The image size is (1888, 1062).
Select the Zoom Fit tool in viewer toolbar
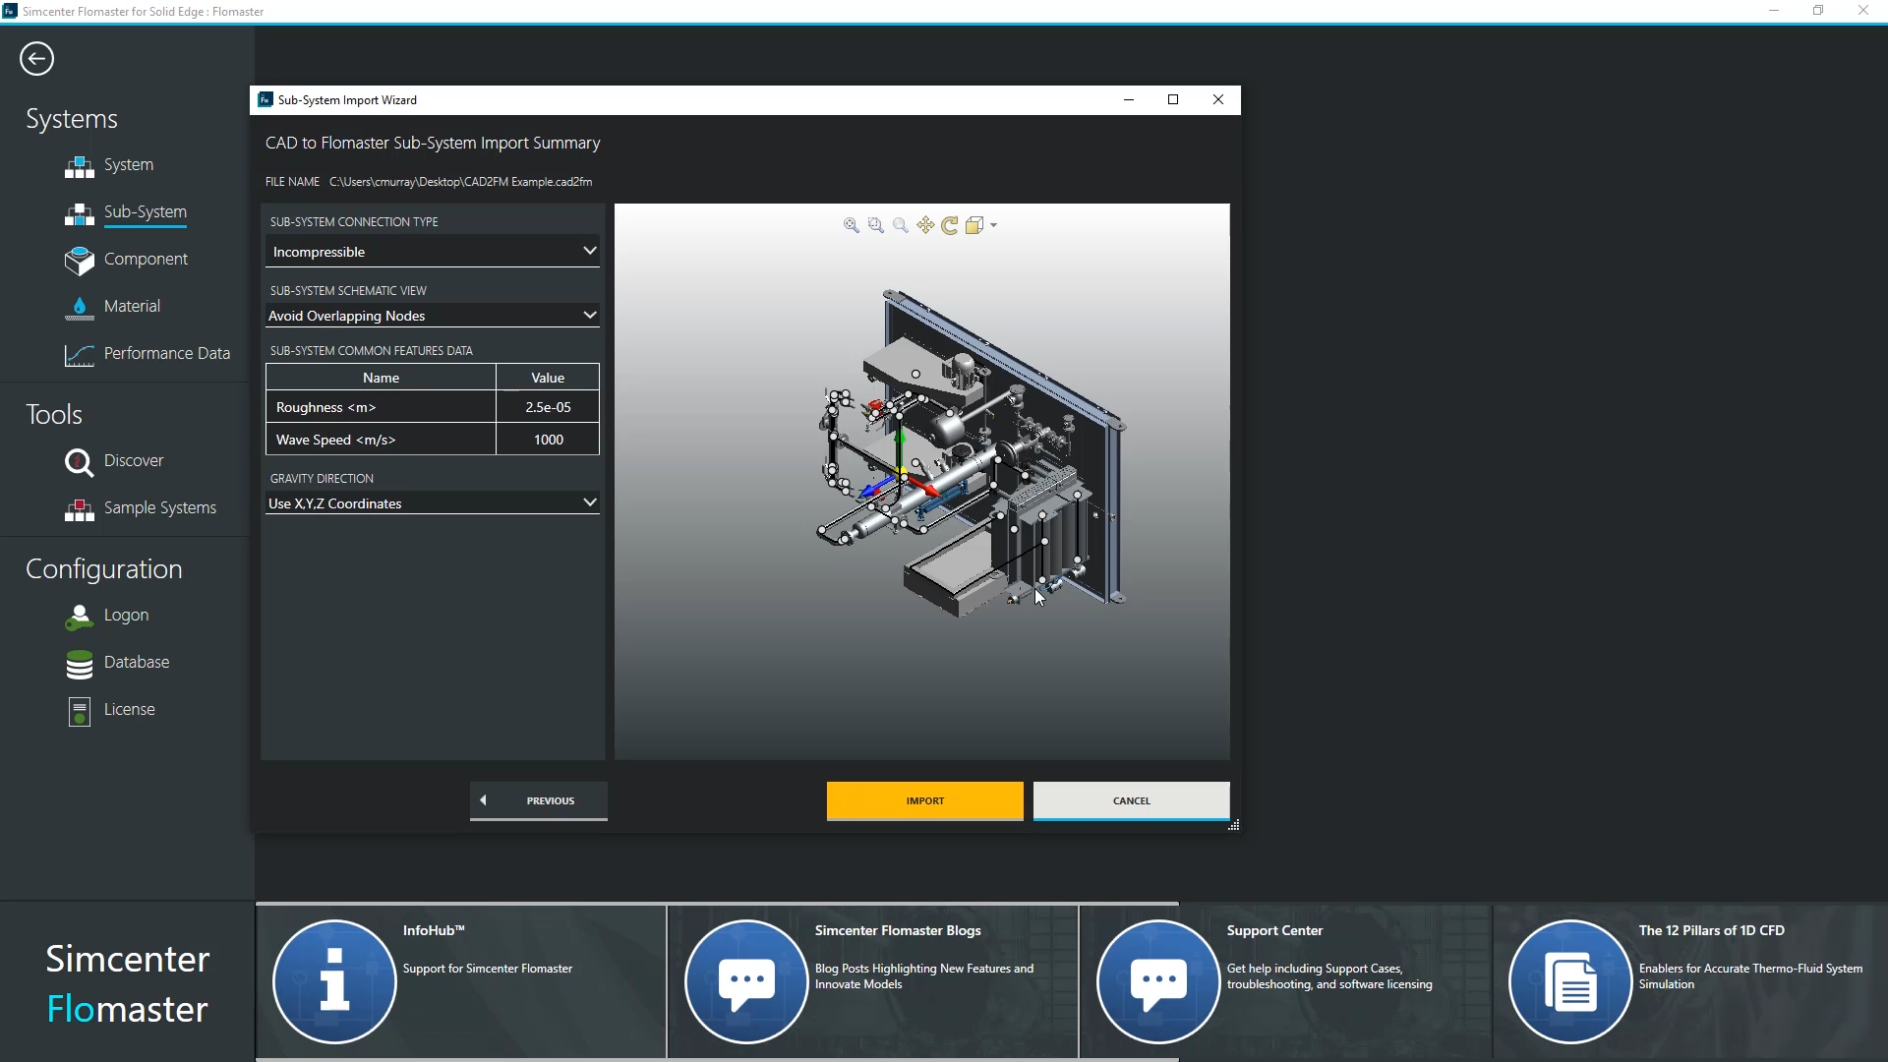click(x=851, y=225)
